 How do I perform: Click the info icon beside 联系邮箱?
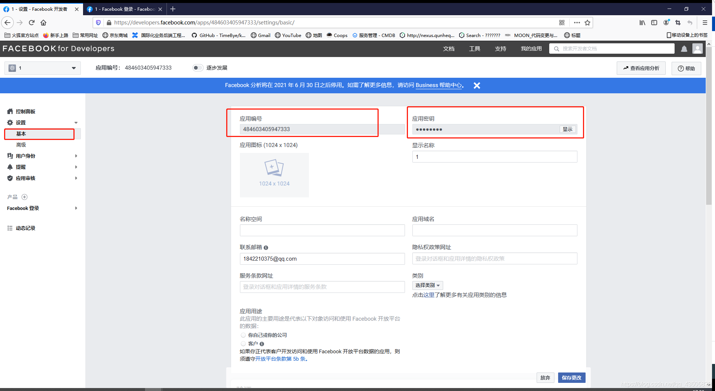(x=266, y=248)
